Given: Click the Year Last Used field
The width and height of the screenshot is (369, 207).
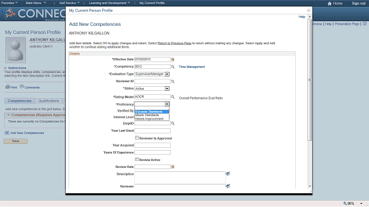Looking at the screenshot, I should 152,131.
